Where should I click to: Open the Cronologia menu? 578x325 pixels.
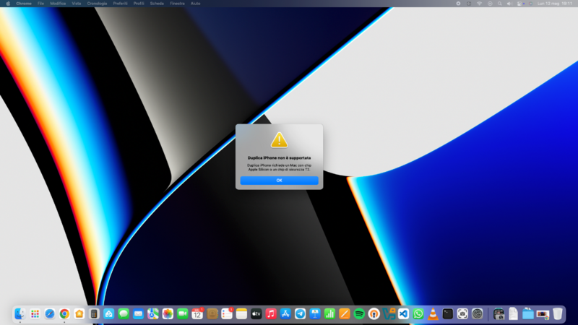(97, 4)
